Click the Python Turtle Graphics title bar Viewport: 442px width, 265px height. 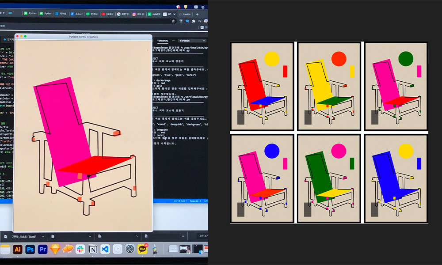[84, 37]
